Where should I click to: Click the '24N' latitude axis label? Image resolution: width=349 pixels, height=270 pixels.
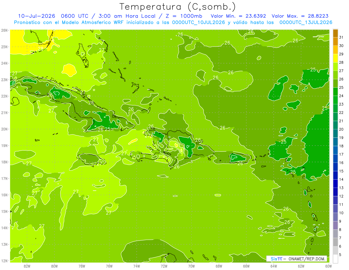click(x=4, y=63)
